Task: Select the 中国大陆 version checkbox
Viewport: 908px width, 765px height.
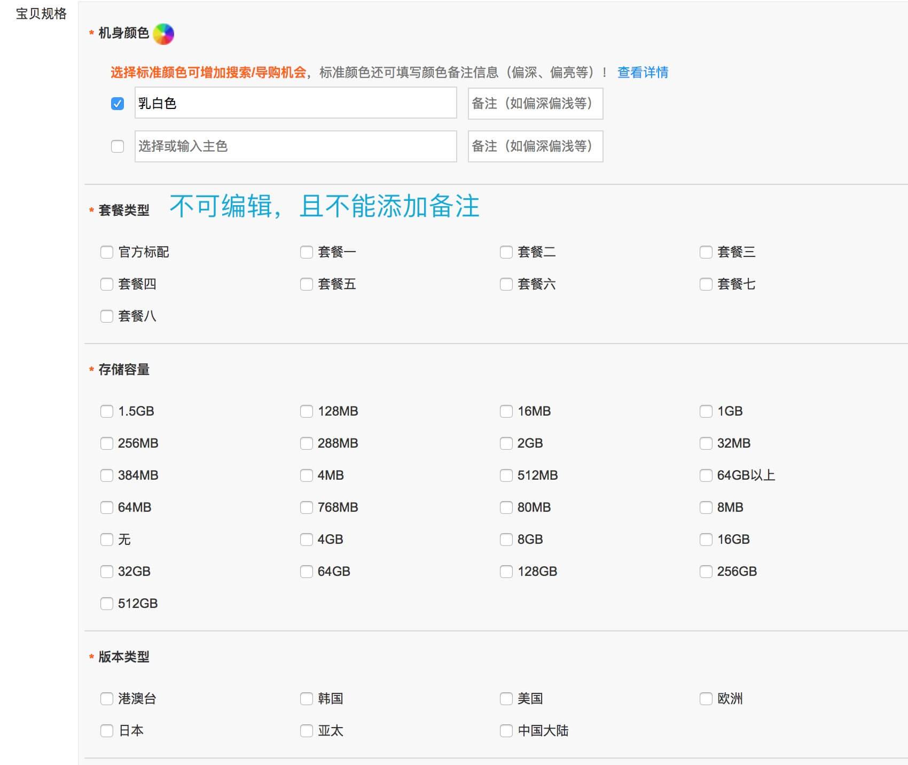Action: [506, 730]
